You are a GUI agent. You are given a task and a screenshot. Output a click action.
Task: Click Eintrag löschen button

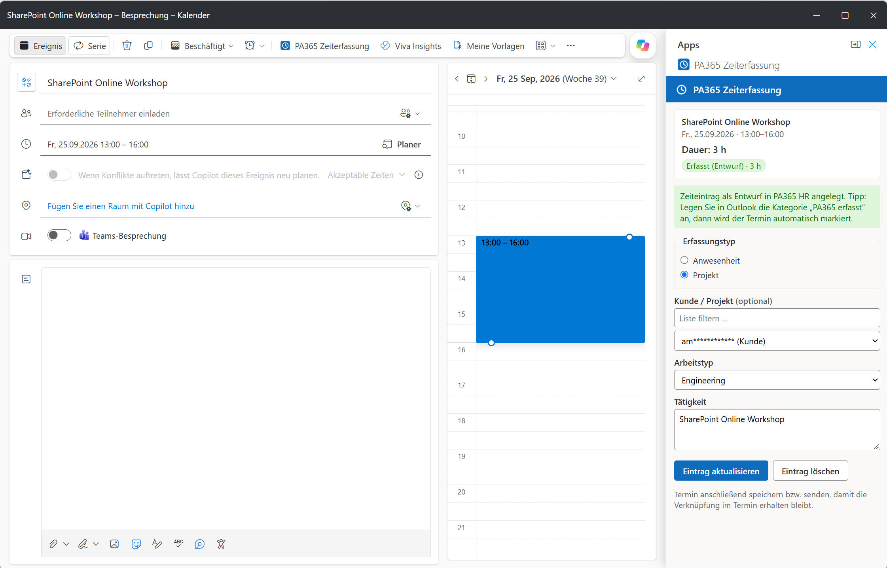tap(810, 471)
